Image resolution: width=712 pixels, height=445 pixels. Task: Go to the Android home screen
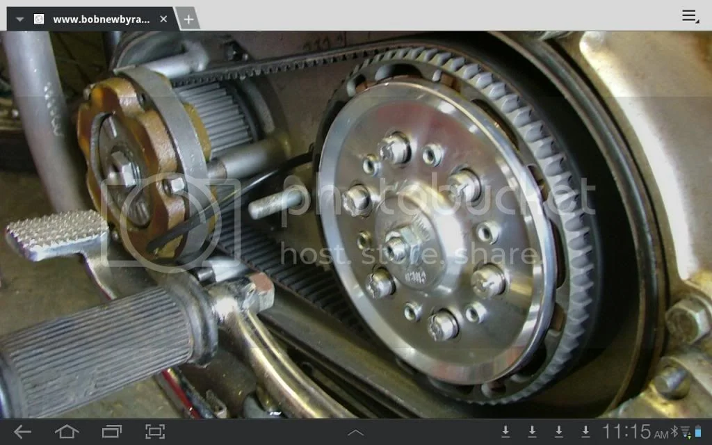[67, 432]
